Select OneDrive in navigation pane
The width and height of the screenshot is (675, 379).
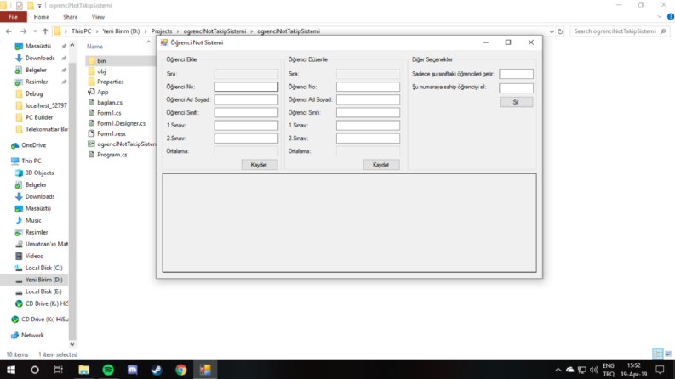(33, 145)
